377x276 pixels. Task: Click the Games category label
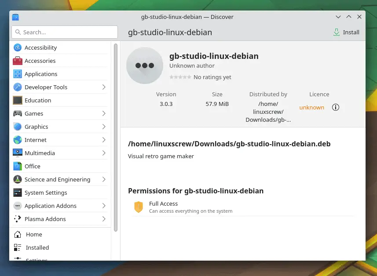pyautogui.click(x=34, y=113)
